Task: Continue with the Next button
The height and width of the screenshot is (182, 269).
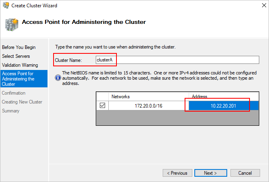Action: pyautogui.click(x=211, y=173)
